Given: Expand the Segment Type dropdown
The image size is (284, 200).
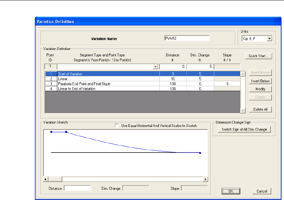Looking at the screenshot, I should tap(155, 66).
